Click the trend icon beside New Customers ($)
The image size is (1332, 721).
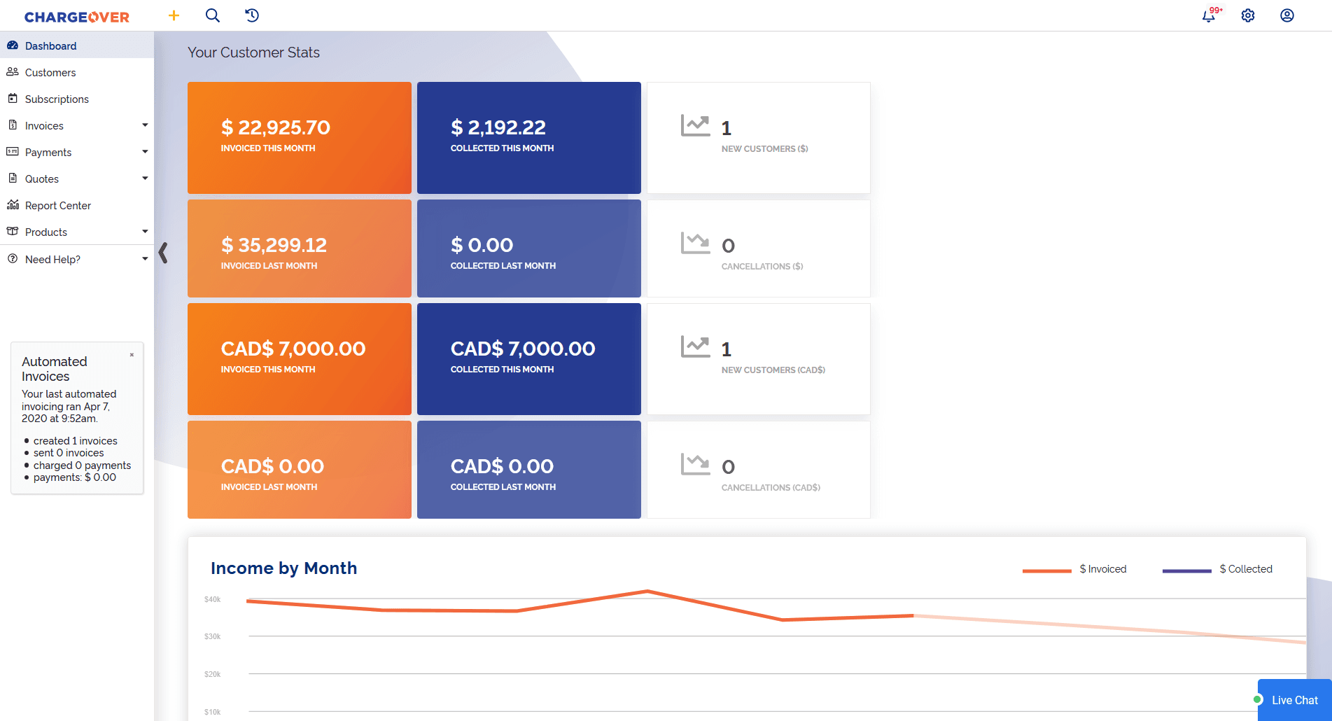695,126
